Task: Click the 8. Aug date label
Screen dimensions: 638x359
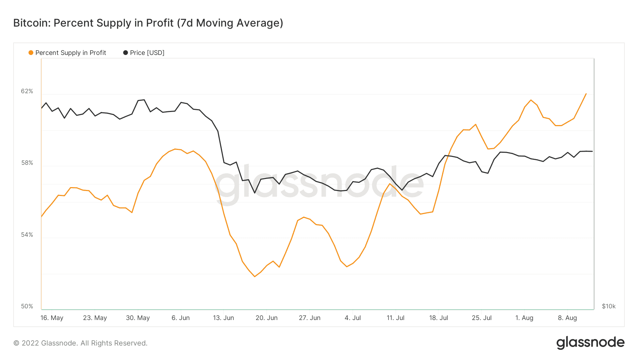Action: 567,318
